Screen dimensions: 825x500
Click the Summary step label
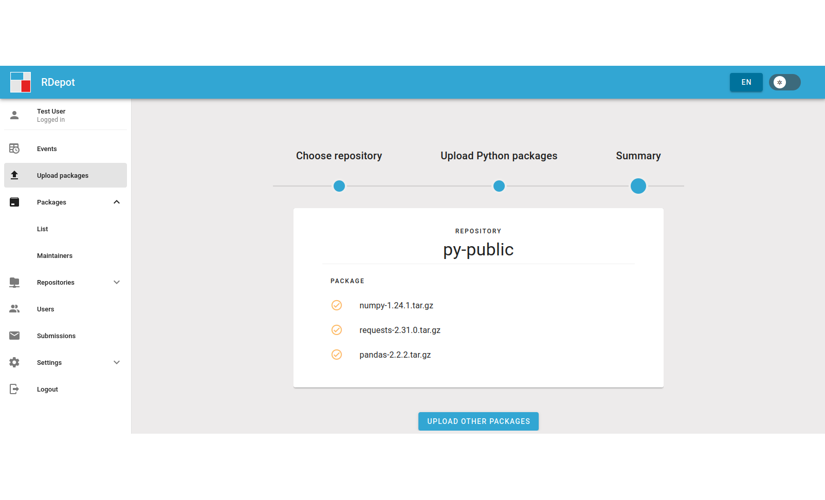(638, 156)
